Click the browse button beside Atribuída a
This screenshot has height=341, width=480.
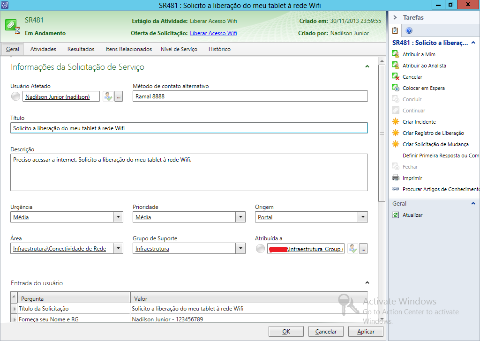tap(363, 249)
